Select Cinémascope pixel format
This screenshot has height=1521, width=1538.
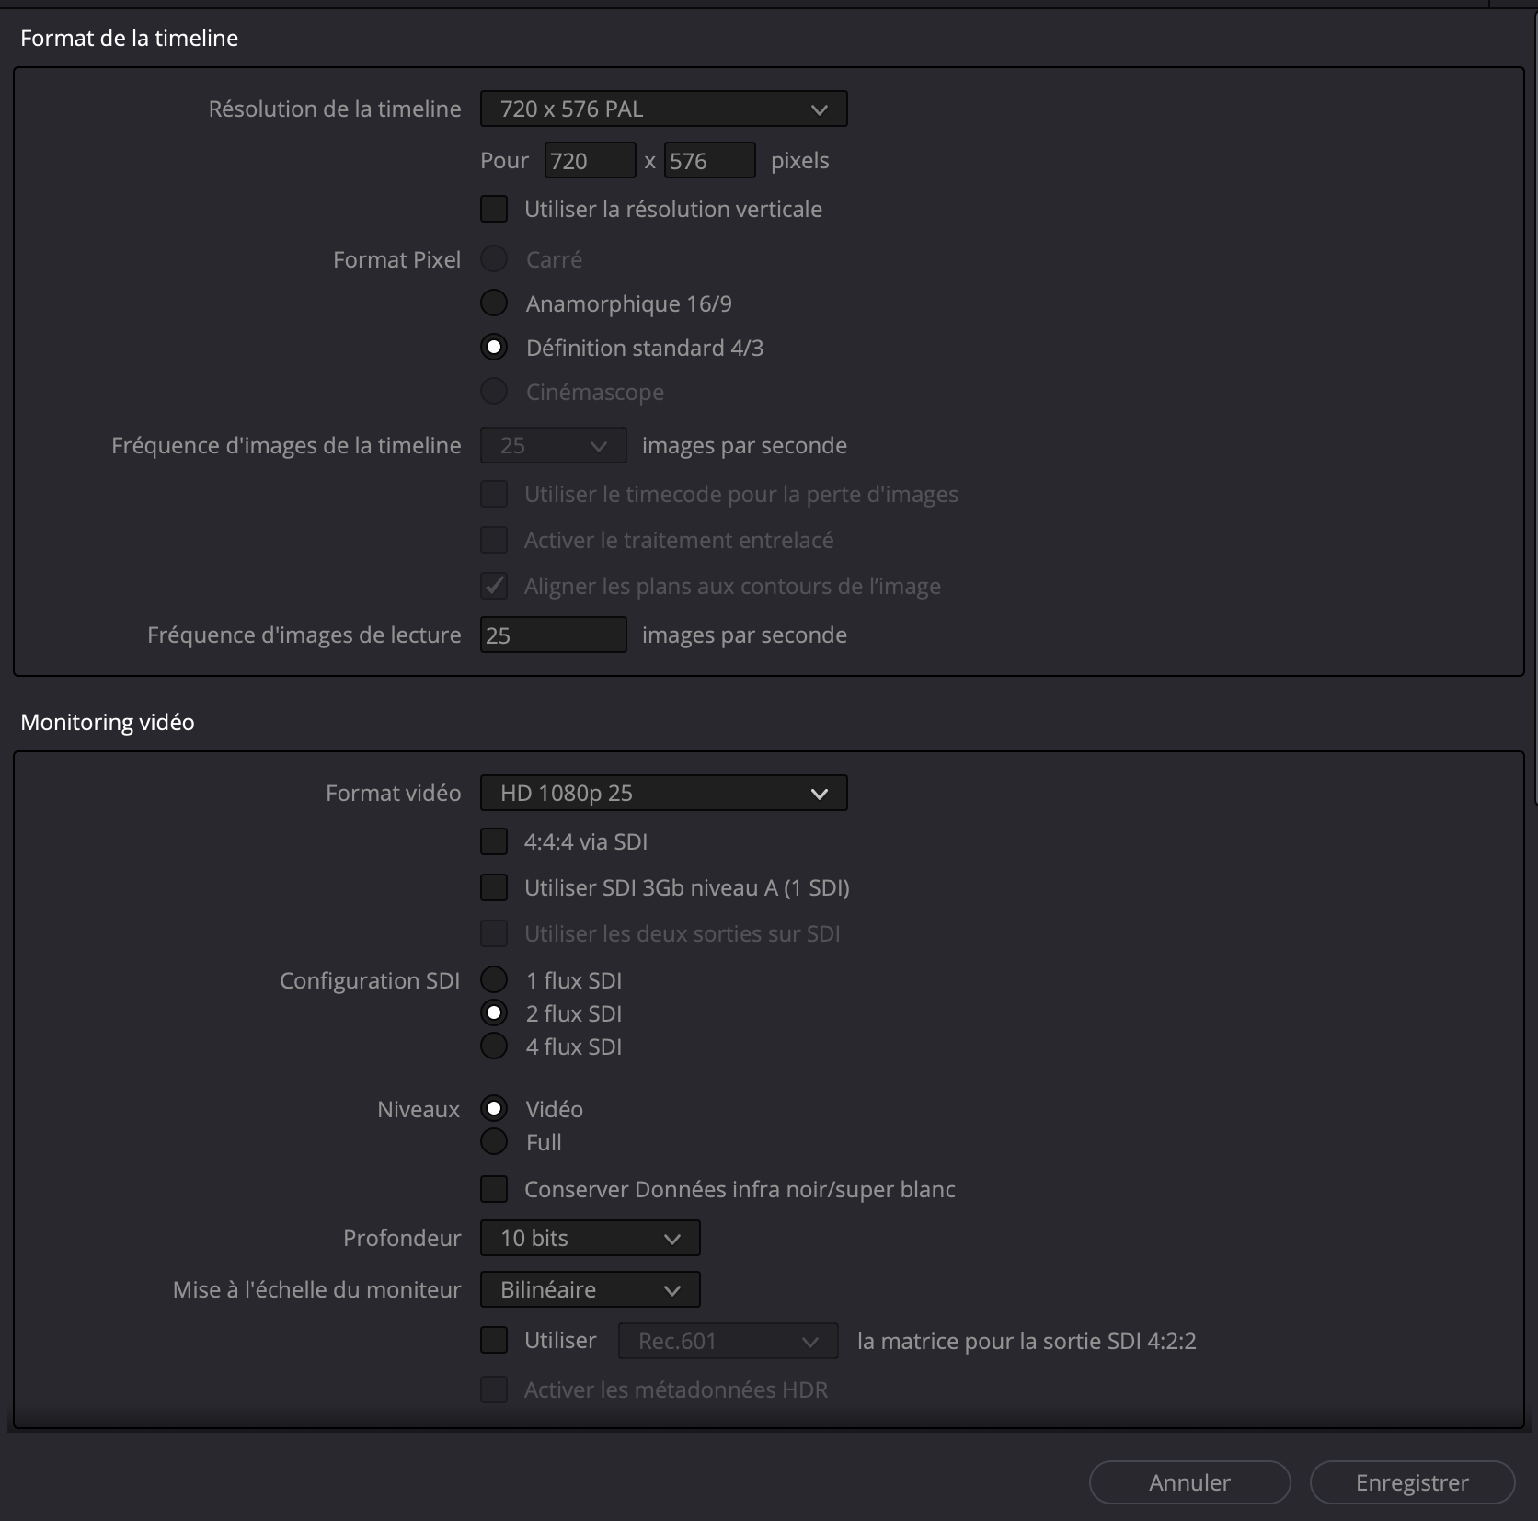(494, 392)
